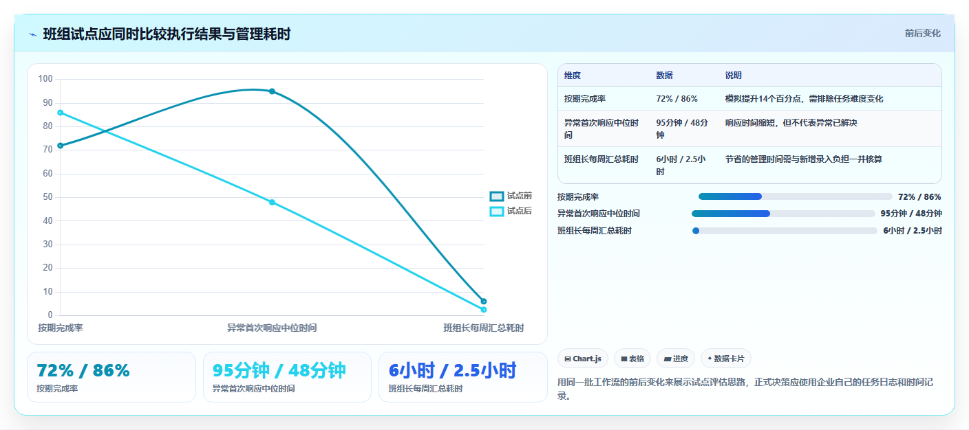The height and width of the screenshot is (430, 969).
Task: Click the lightning icon beside the title
Action: click(x=32, y=34)
